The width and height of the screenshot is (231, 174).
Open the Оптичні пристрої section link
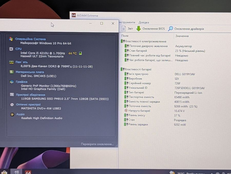28,105
